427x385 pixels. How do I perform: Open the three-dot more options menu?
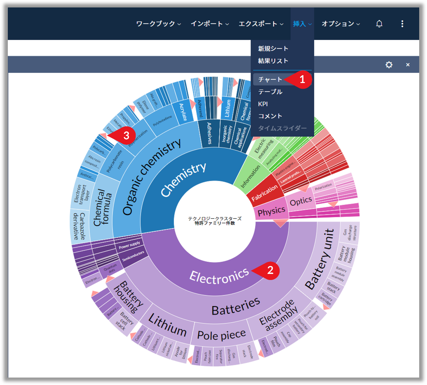402,24
